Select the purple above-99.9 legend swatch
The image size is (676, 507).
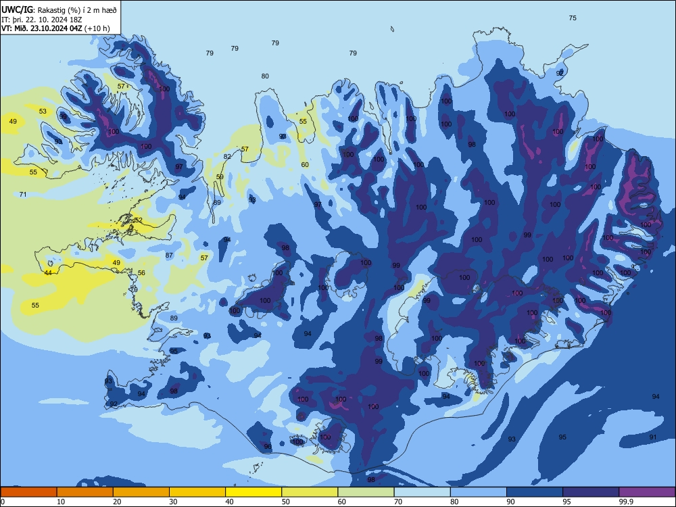coord(647,492)
